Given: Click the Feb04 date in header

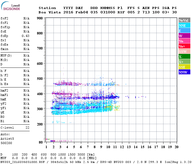Looking at the screenshot, I should [82, 12].
